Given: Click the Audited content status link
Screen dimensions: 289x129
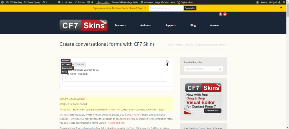Looking at the screenshot, I should tap(80, 99).
